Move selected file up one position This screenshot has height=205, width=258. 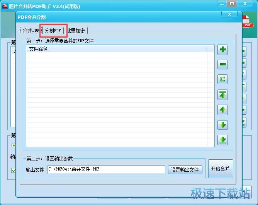[x=222, y=110]
